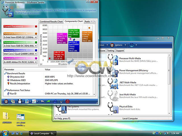The width and height of the screenshot is (182, 136).
Task: Select the Dhrystone ALU result row
Action: click(48, 77)
